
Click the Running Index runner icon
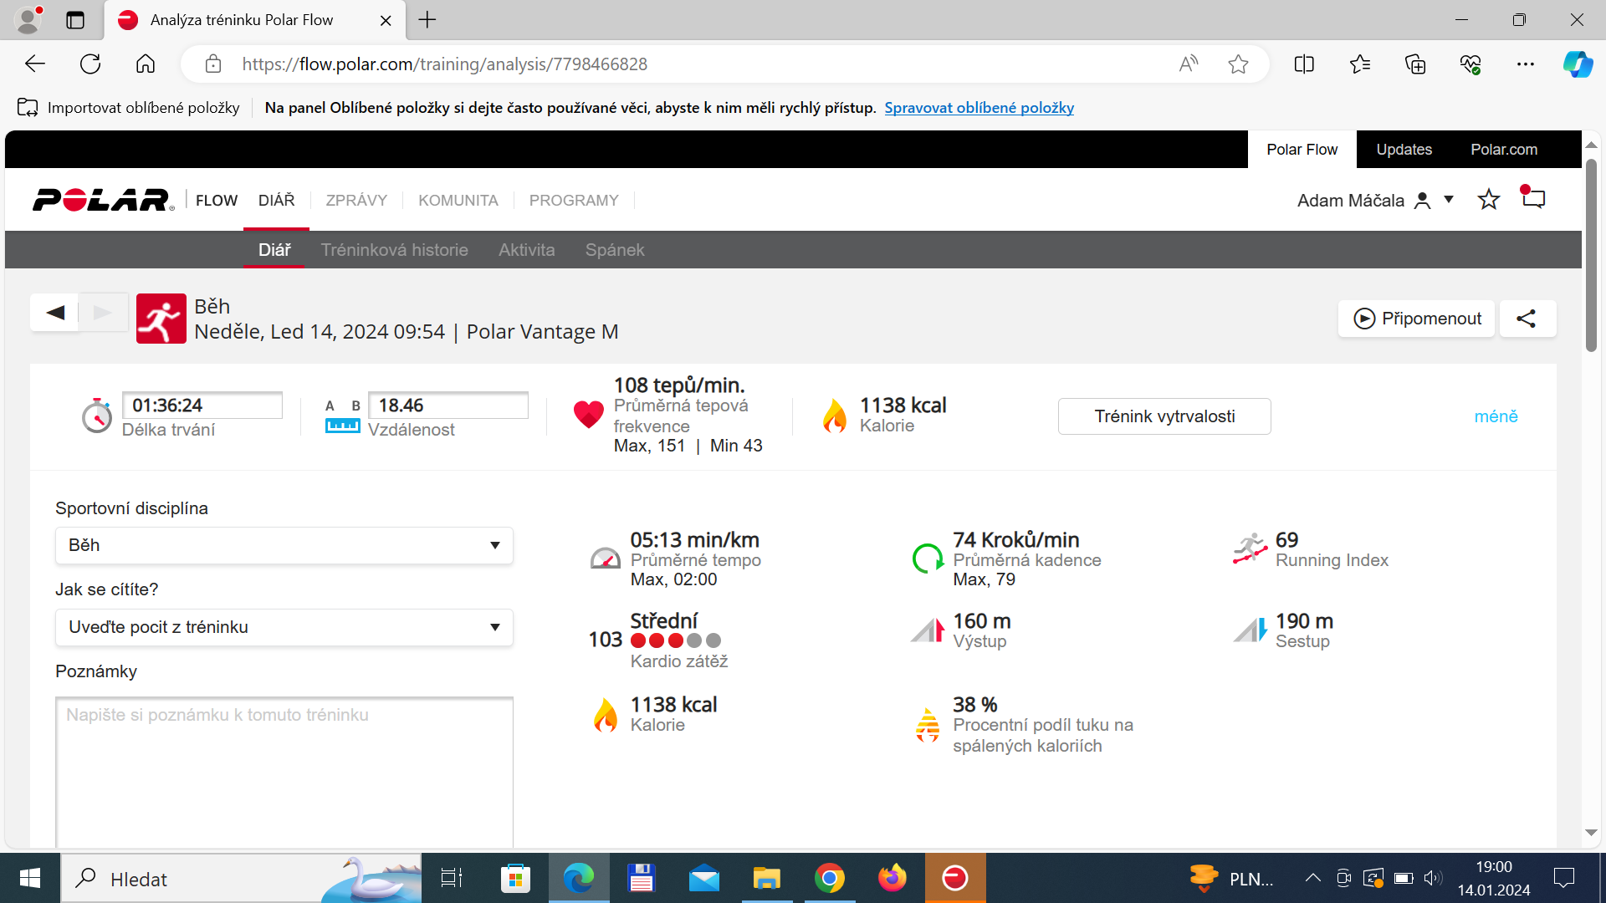(x=1251, y=549)
